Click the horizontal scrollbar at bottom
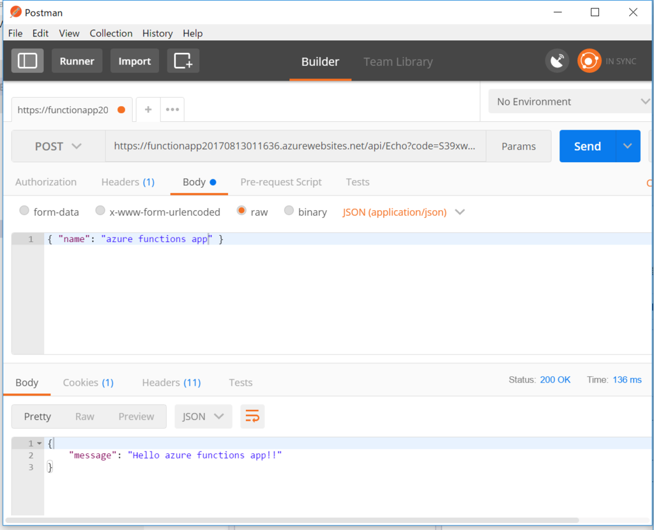This screenshot has height=530, width=654. (x=292, y=520)
